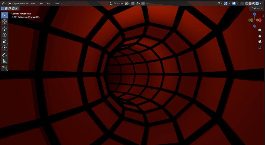Select the Scale tool
This screenshot has height=145, width=265.
pyautogui.click(x=4, y=41)
